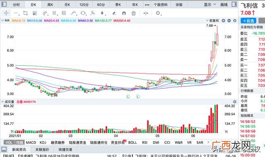Open the 个股资料 stock info tab
This screenshot has width=265, height=157.
coord(161,5)
